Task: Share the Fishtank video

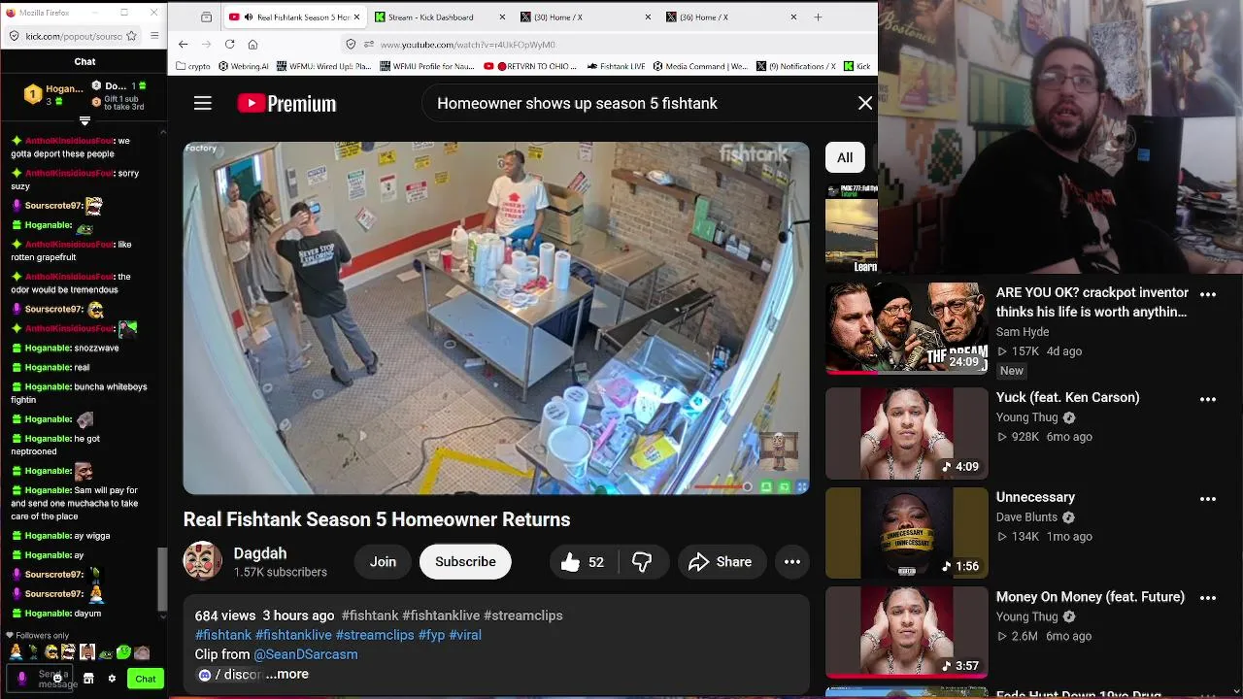Action: pos(721,562)
